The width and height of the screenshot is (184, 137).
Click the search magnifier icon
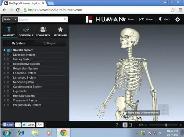(65, 19)
